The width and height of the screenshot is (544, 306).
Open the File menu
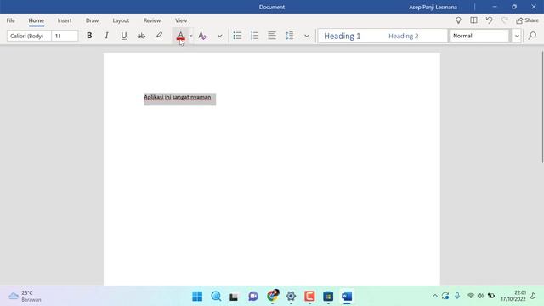point(11,20)
